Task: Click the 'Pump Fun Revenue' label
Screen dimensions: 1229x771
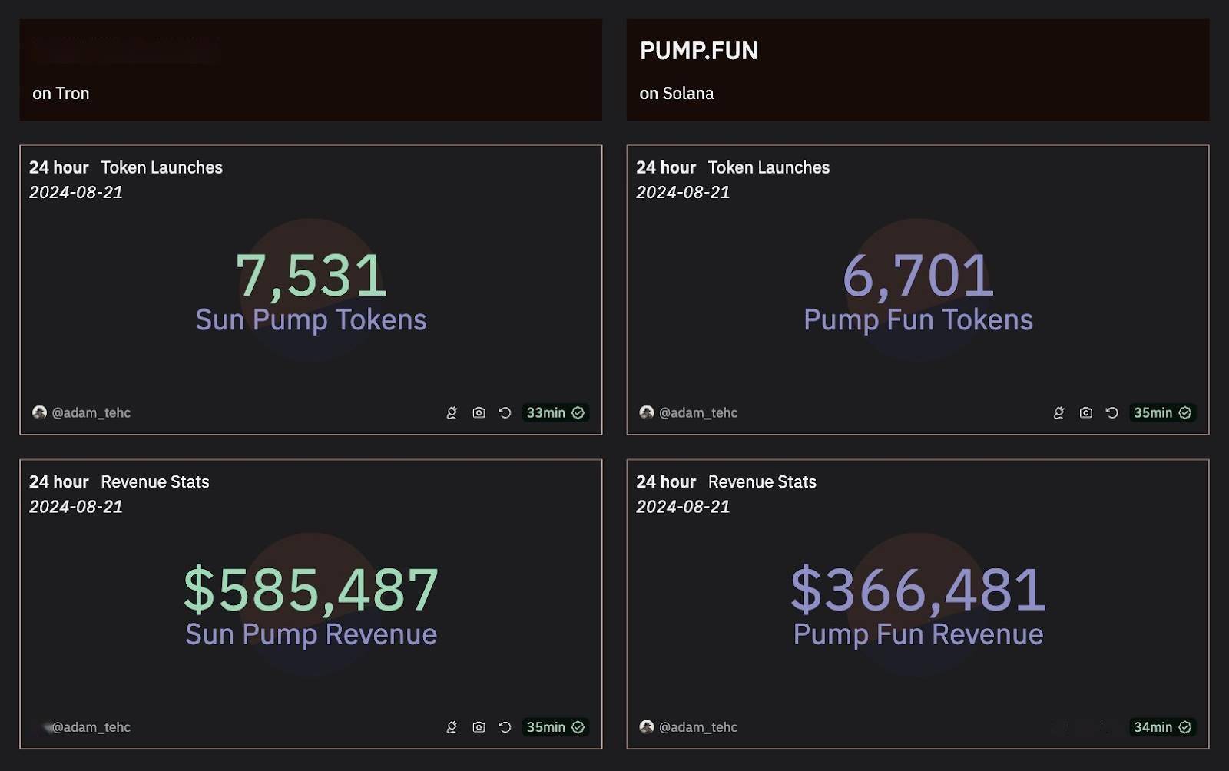Action: (918, 635)
